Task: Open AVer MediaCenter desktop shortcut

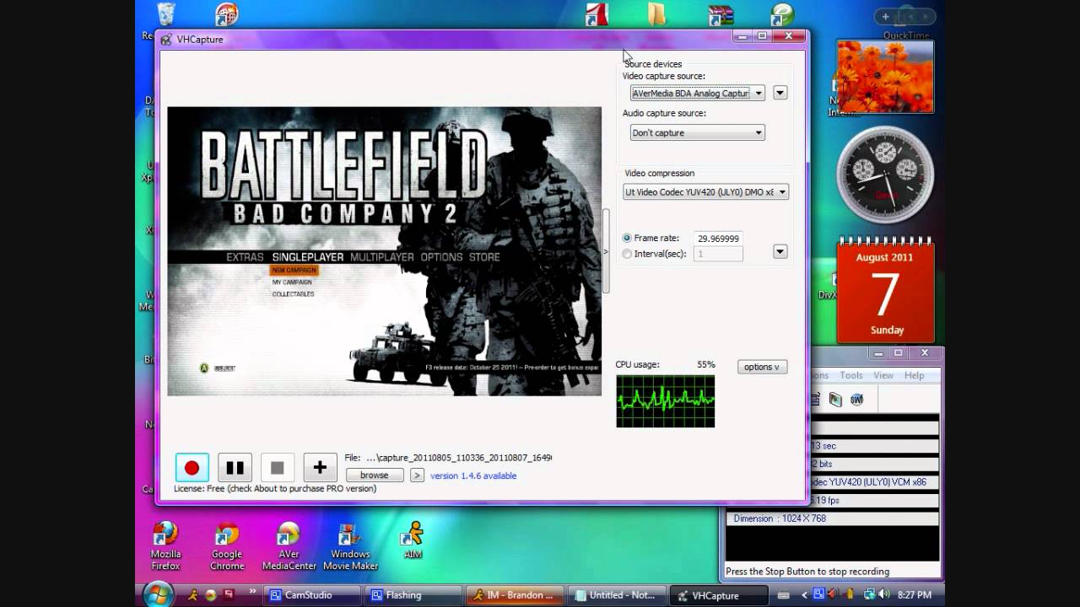Action: pos(289,546)
